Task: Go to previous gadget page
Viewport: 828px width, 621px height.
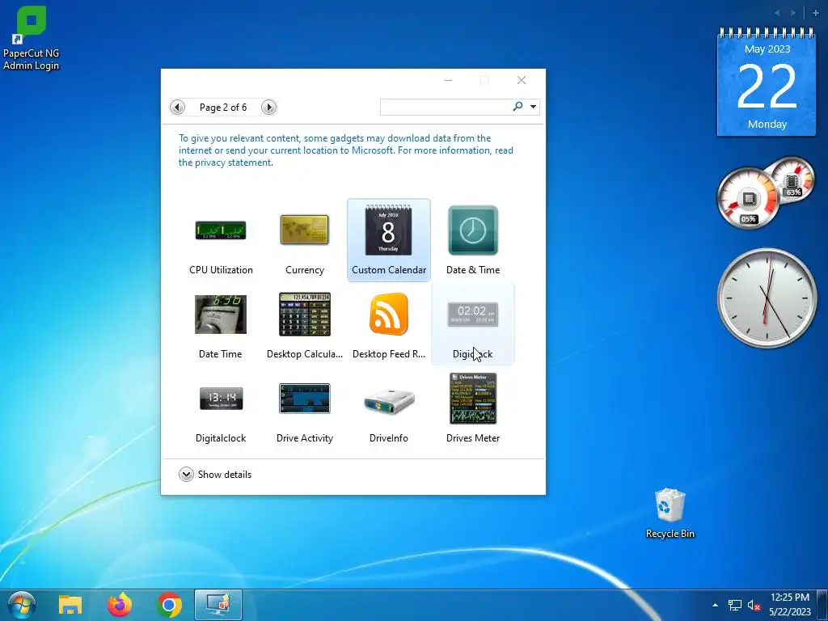Action: tap(177, 108)
